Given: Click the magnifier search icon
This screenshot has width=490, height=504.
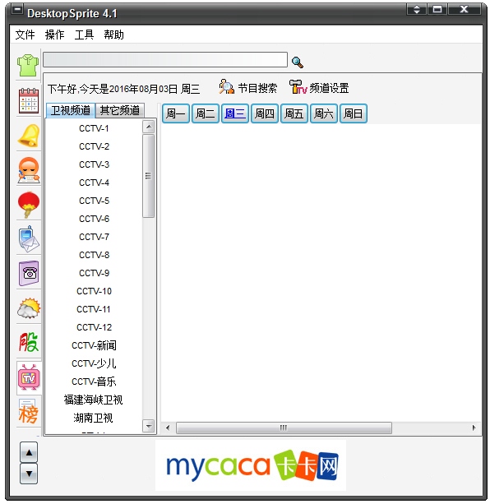Looking at the screenshot, I should (x=298, y=62).
